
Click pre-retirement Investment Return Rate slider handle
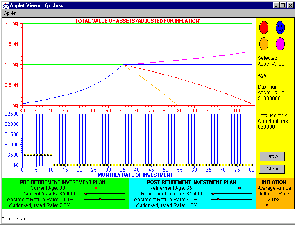pyautogui.click(x=100, y=200)
